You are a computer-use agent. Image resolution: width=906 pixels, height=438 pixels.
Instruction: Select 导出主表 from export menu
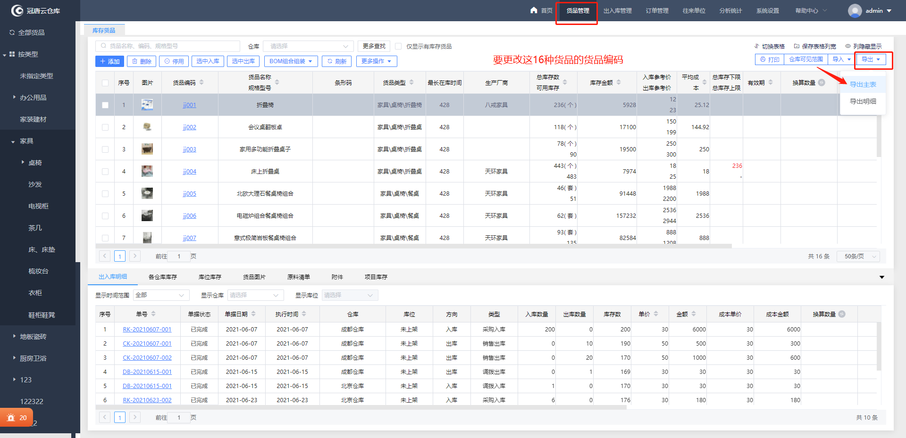point(863,84)
